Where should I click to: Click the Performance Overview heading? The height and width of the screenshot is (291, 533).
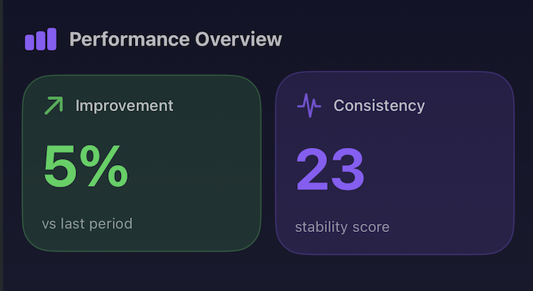click(x=175, y=39)
